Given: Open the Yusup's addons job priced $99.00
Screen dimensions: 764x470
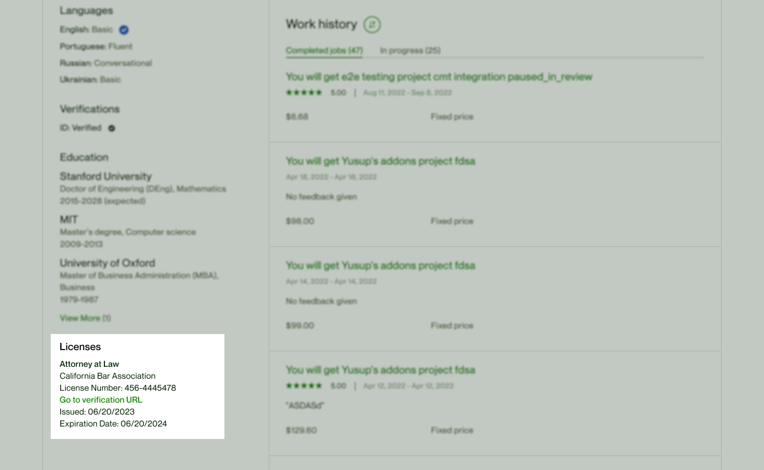Looking at the screenshot, I should pyautogui.click(x=380, y=265).
